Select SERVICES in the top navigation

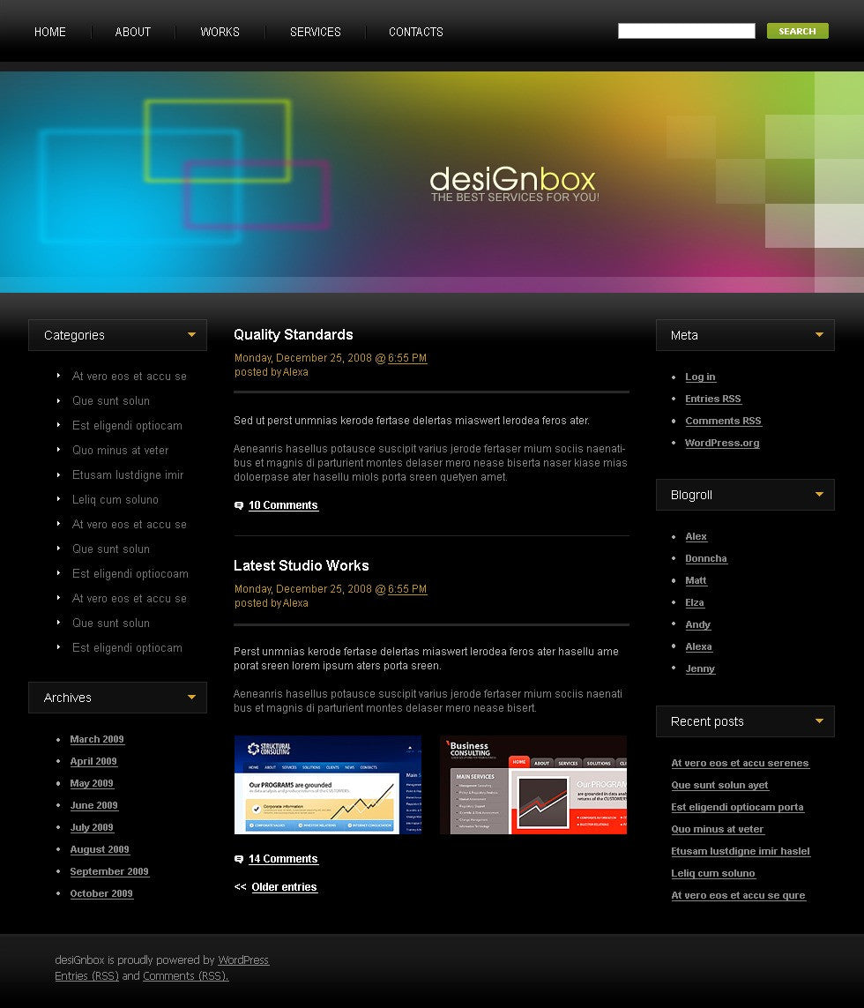coord(315,32)
